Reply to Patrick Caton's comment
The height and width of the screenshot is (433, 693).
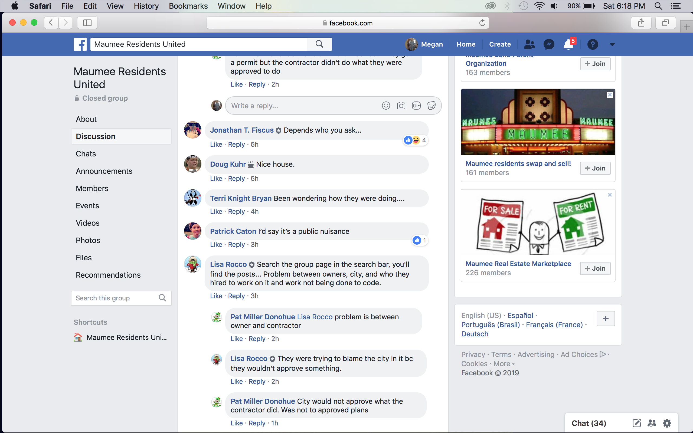pos(236,245)
